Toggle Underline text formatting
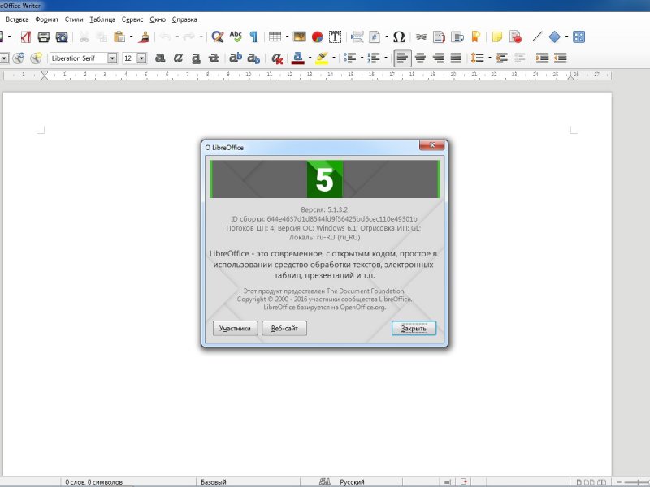 coord(196,58)
